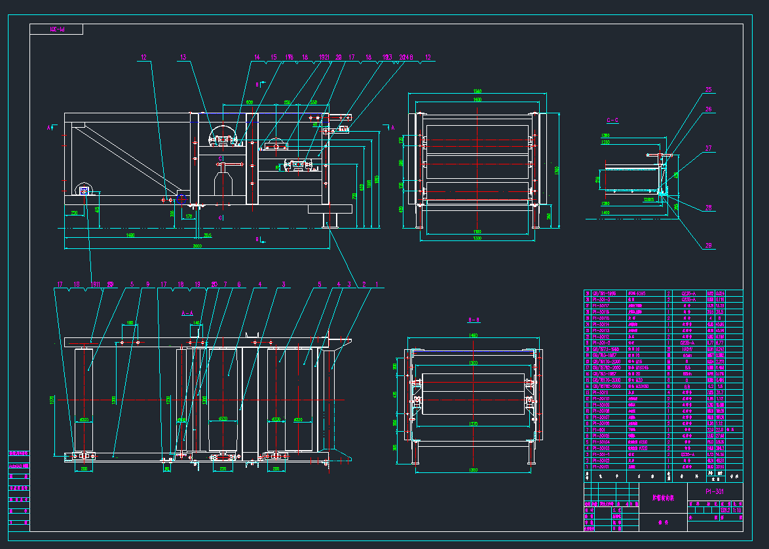The width and height of the screenshot is (769, 549).
Task: Select PI-30101 code in the parts list
Action: tap(601, 467)
